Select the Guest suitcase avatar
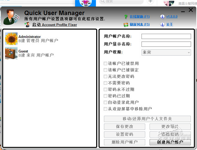197x150 pixels. pos(11,53)
